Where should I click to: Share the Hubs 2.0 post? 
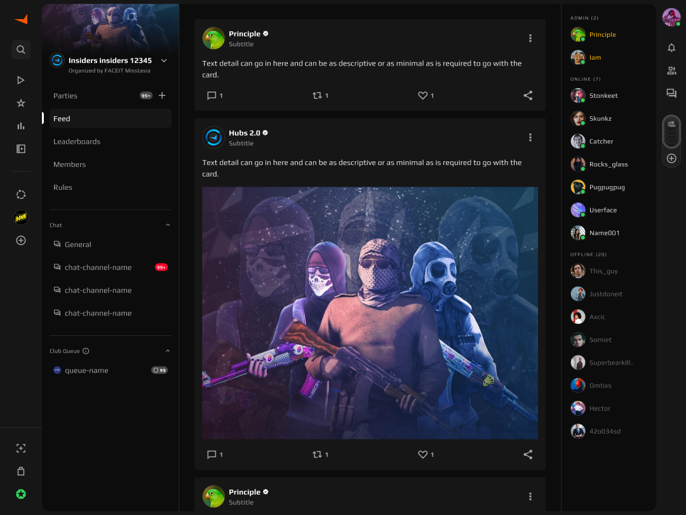point(528,455)
